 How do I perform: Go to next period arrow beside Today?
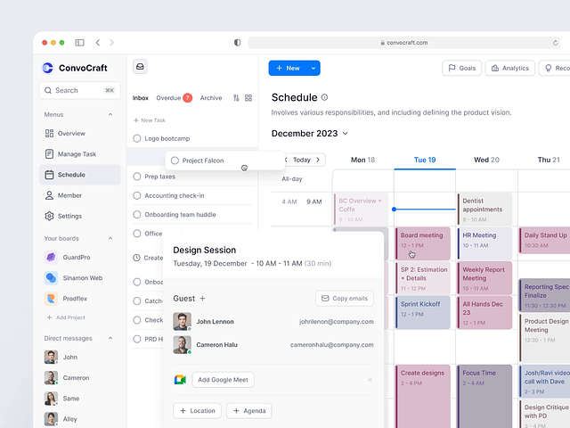[318, 160]
